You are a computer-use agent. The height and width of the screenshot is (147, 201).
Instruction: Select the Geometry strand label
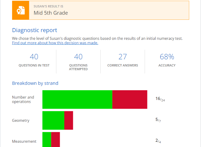click(21, 121)
